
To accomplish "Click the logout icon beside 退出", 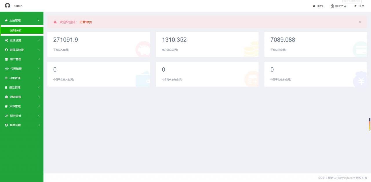I will pos(355,6).
